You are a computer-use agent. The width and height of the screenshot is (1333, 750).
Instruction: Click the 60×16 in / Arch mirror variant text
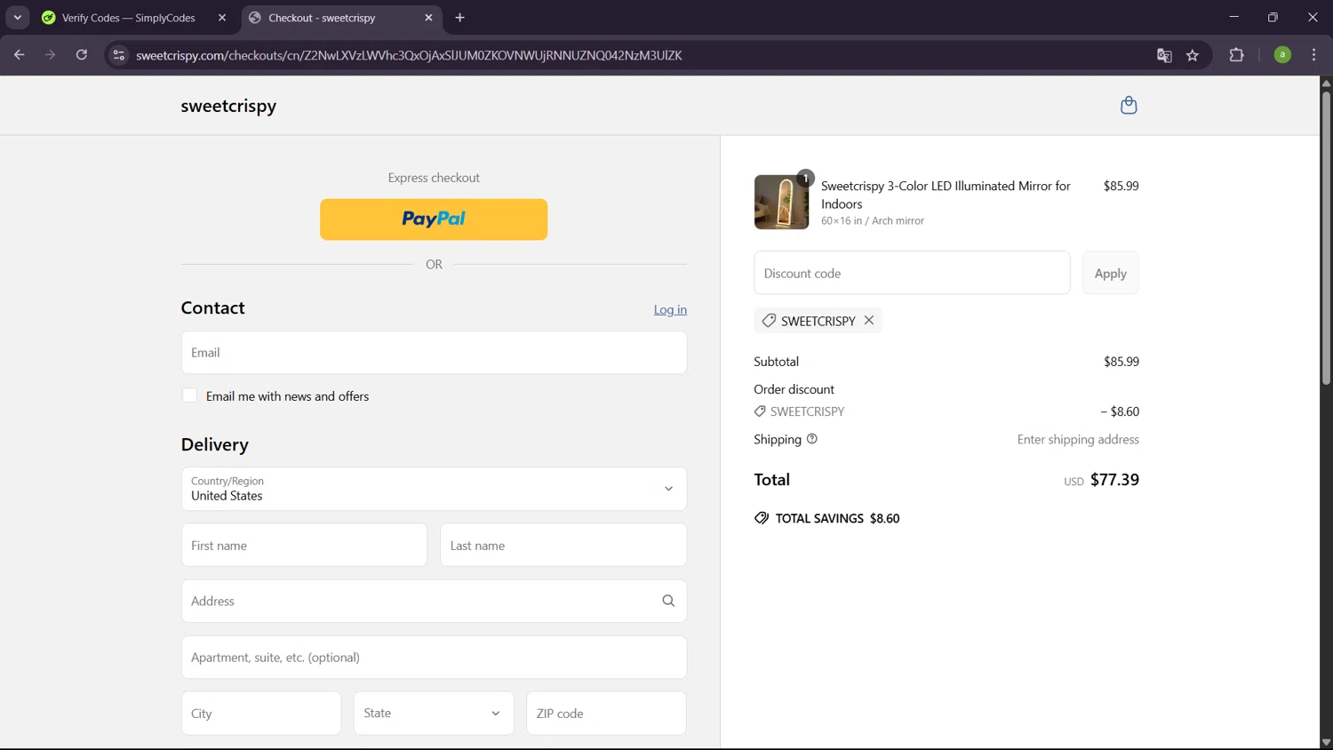tap(873, 220)
